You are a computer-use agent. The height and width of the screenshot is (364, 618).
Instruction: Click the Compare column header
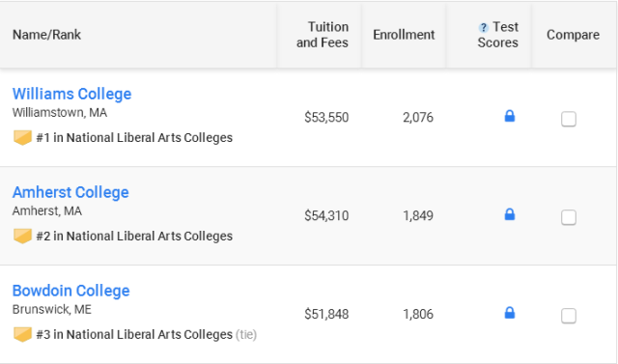[573, 35]
